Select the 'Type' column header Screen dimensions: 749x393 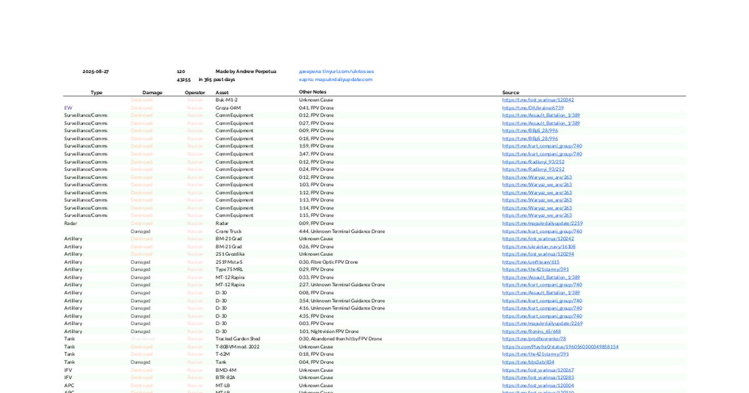pos(96,92)
